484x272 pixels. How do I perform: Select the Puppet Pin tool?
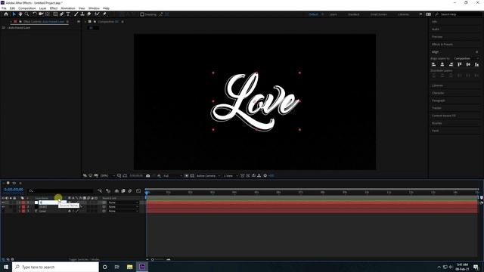pyautogui.click(x=104, y=14)
